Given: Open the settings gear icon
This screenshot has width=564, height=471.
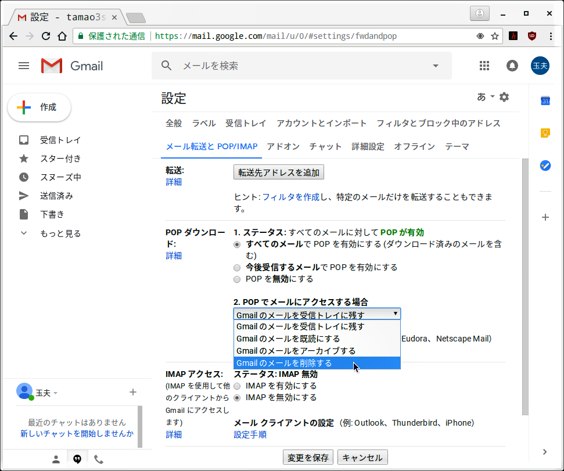Looking at the screenshot, I should click(504, 97).
